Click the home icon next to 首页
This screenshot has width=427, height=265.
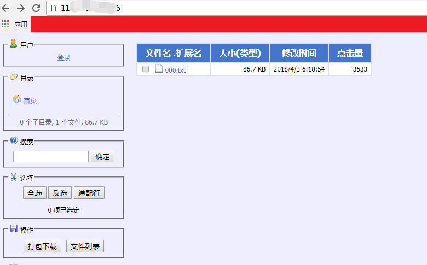[x=17, y=99]
